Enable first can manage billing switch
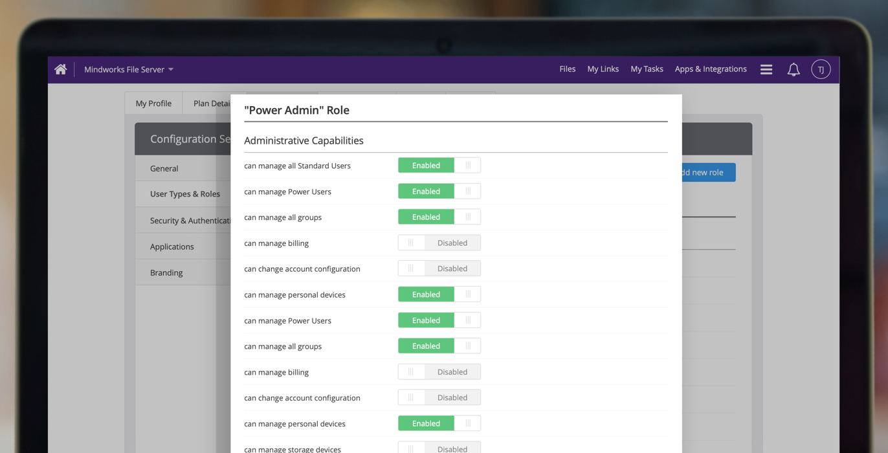Screen dimensions: 888x453 pos(439,243)
